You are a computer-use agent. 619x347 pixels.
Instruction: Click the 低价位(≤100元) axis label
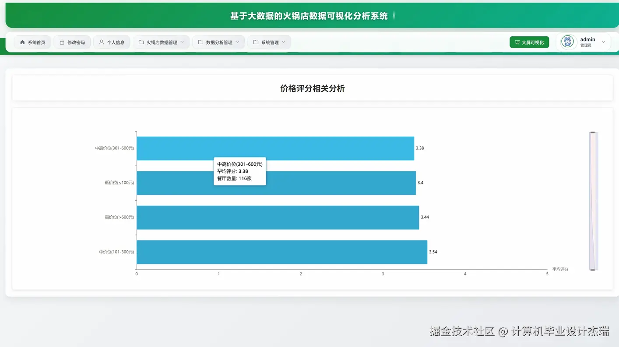[119, 183]
